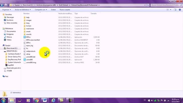Click the volume speaker tray icon
This screenshot has height=103, width=183.
pyautogui.click(x=152, y=100)
